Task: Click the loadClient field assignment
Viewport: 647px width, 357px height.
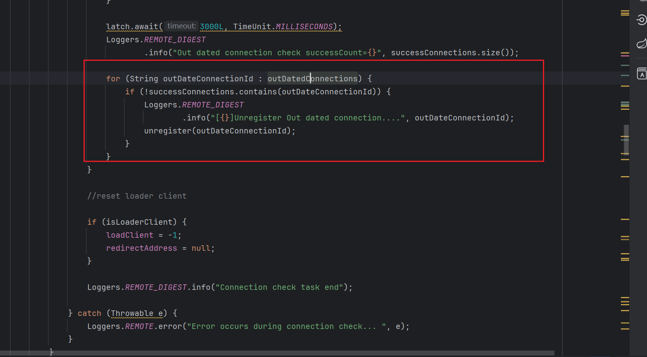Action: [x=129, y=235]
